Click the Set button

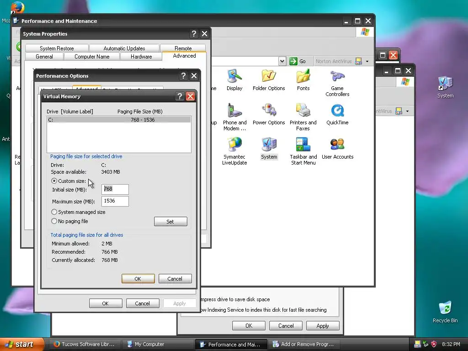coord(170,222)
